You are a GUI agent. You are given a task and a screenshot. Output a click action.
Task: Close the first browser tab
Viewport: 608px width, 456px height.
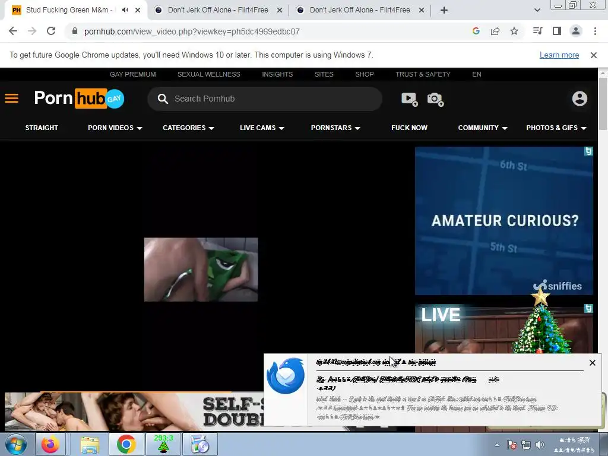coord(138,10)
